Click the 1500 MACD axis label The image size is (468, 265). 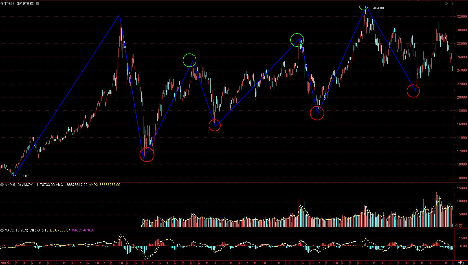coord(463,238)
